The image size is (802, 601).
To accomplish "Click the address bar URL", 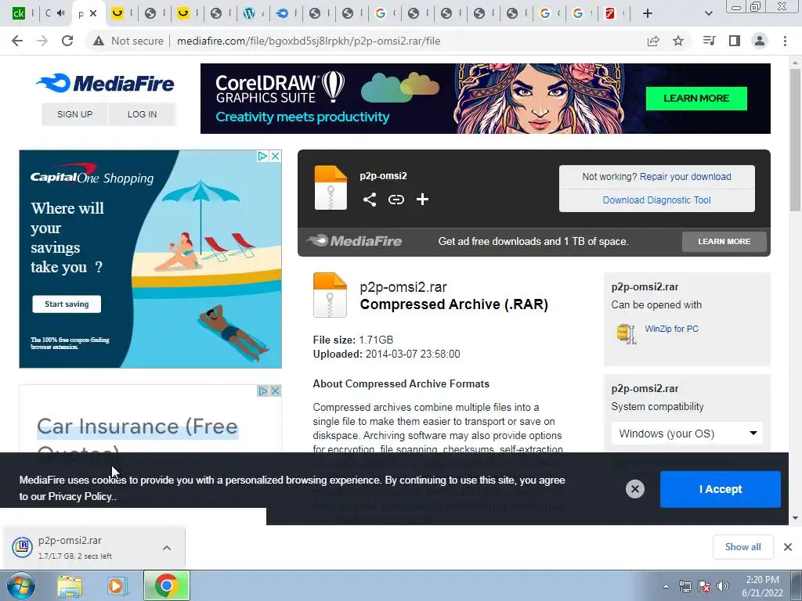I will (x=309, y=41).
